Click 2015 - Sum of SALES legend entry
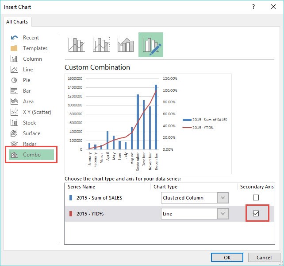Image resolution: width=284 pixels, height=266 pixels. [x=205, y=120]
